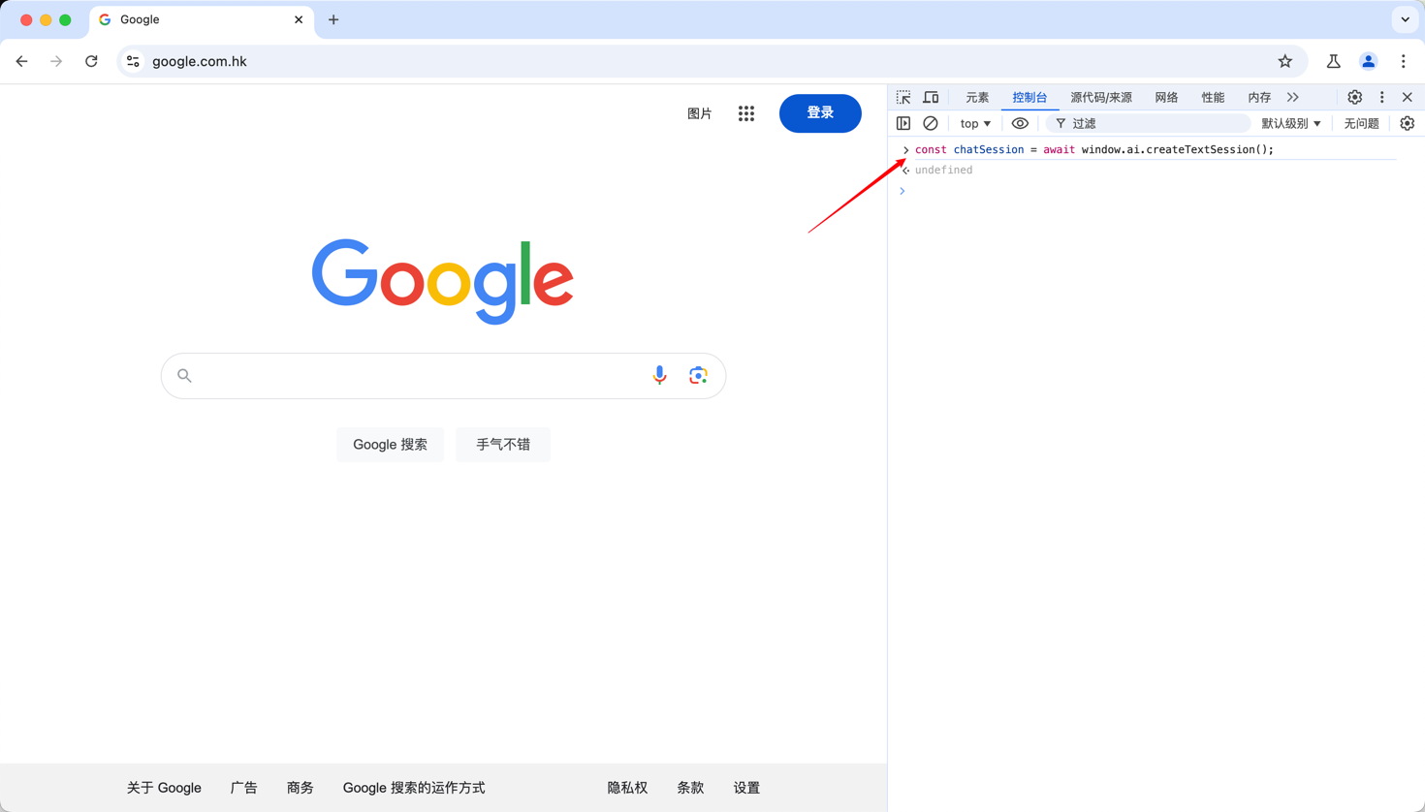The image size is (1425, 812).
Task: Clear the console with the ban icon
Action: (930, 123)
